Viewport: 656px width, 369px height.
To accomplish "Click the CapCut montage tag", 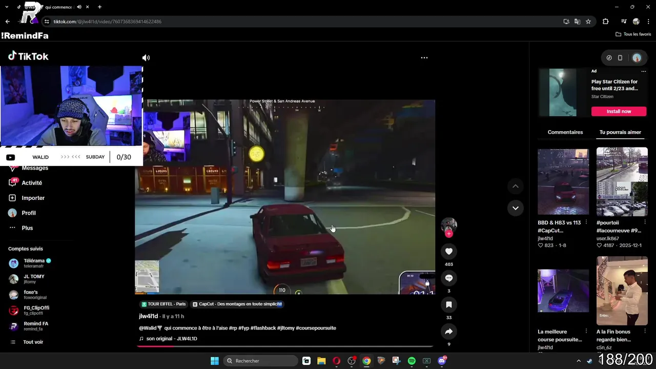I will coord(237,304).
